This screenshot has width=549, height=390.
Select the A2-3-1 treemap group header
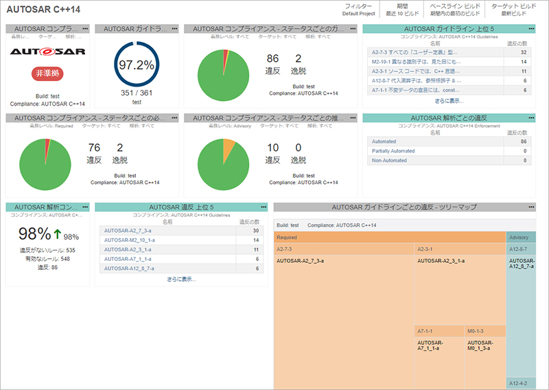click(460, 249)
